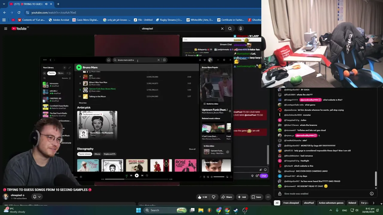Play Bruno Mars with green play button
This screenshot has height=215, width=383.
(79, 67)
